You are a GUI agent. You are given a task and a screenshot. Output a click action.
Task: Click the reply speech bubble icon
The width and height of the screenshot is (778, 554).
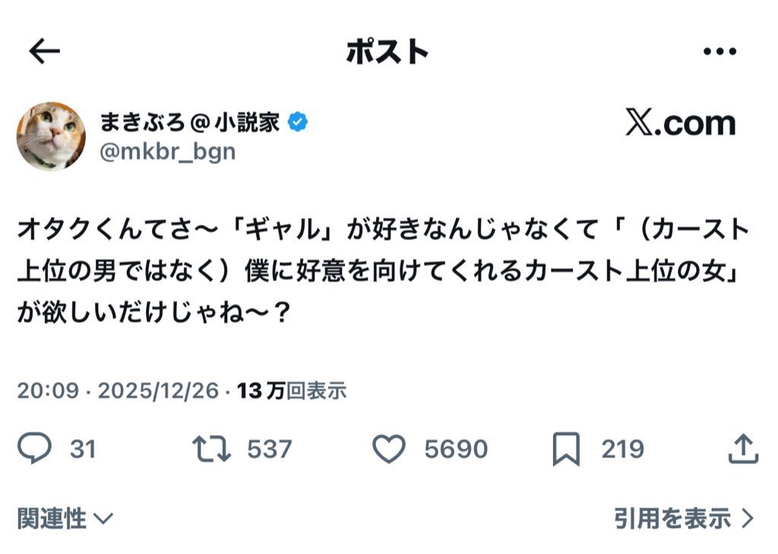34,448
